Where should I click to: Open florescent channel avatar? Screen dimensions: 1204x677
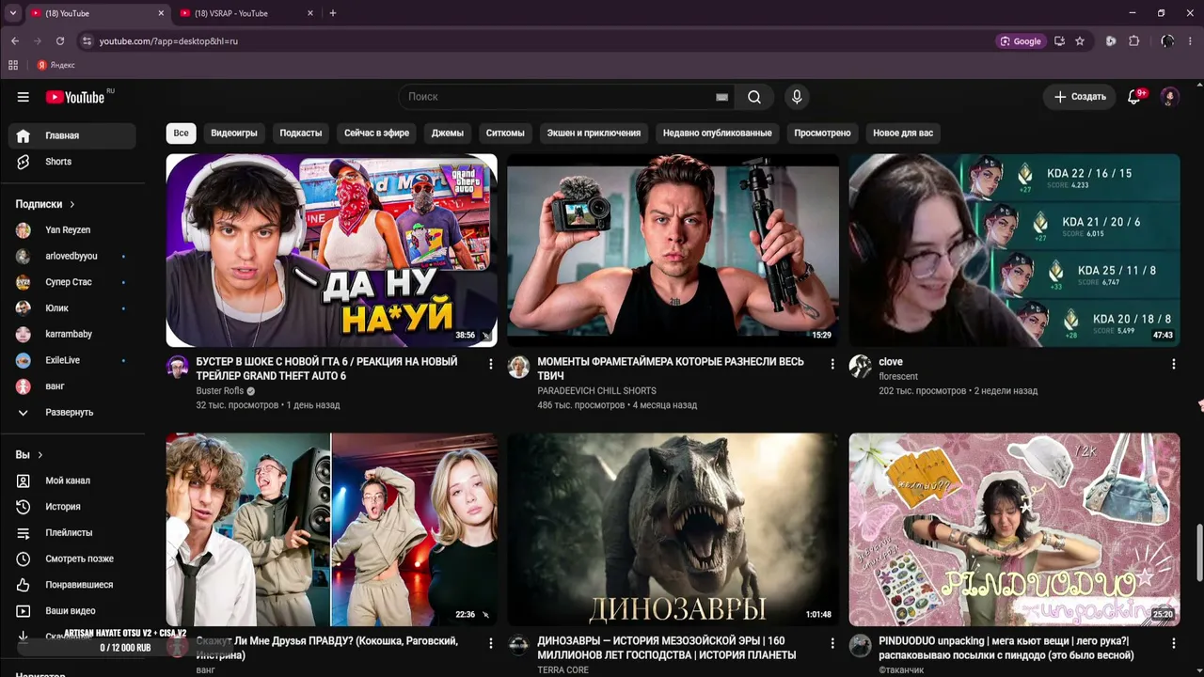[x=860, y=367]
